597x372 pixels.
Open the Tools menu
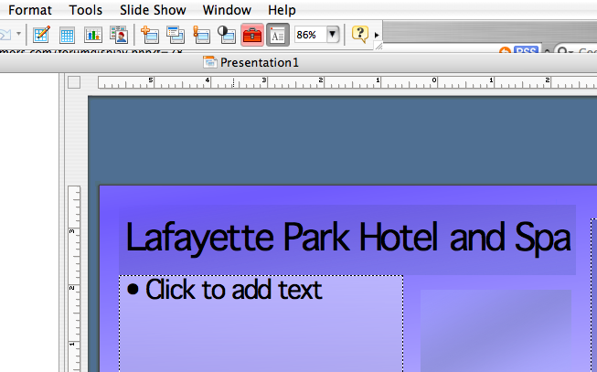pos(86,10)
